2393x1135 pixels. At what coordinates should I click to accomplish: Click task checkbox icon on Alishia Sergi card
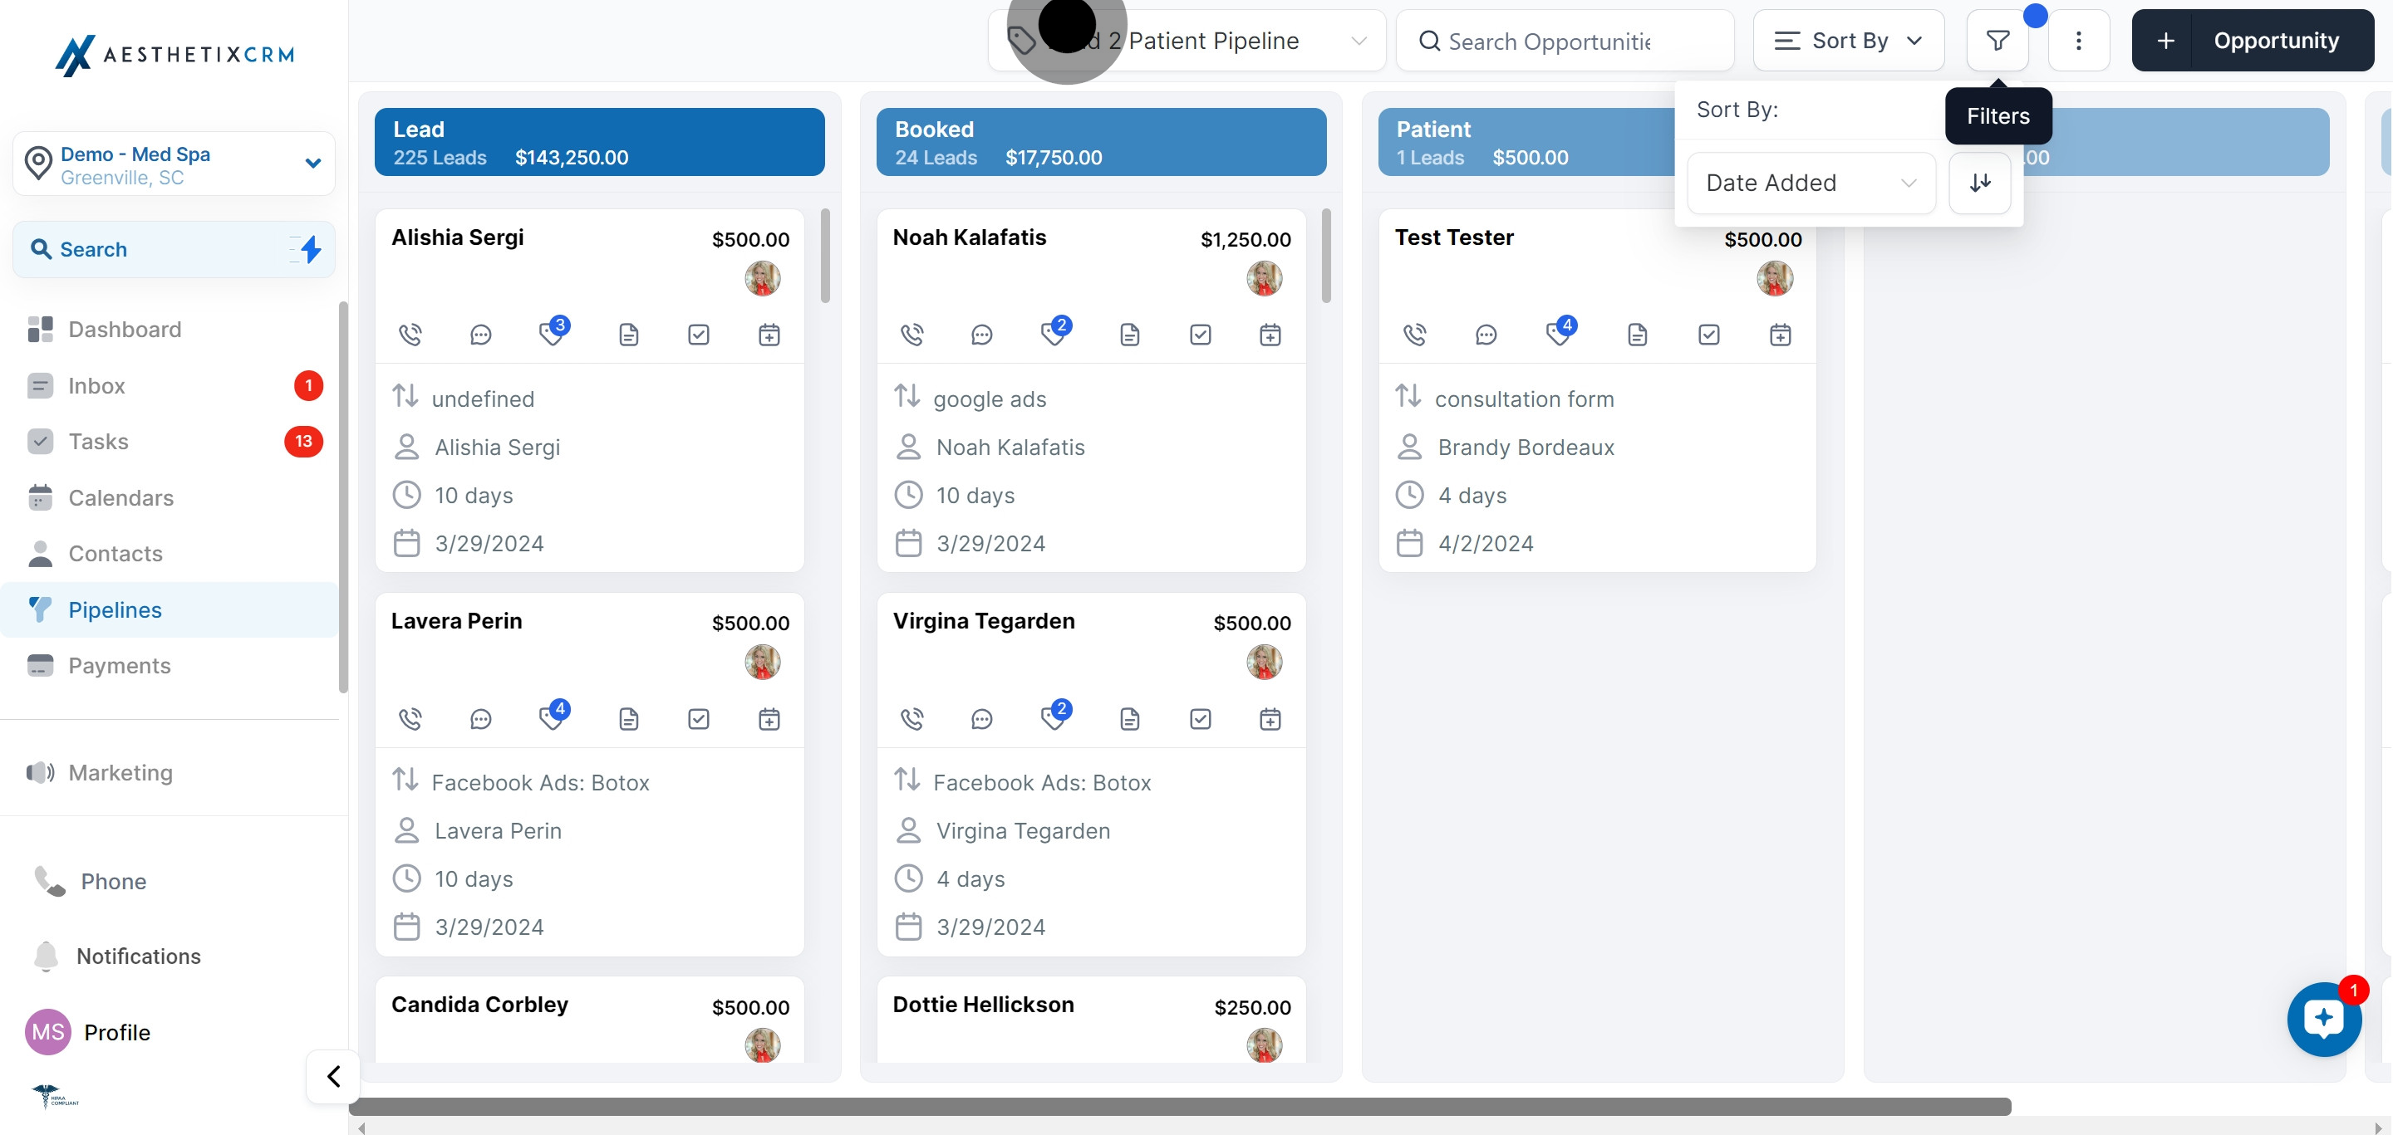(699, 334)
